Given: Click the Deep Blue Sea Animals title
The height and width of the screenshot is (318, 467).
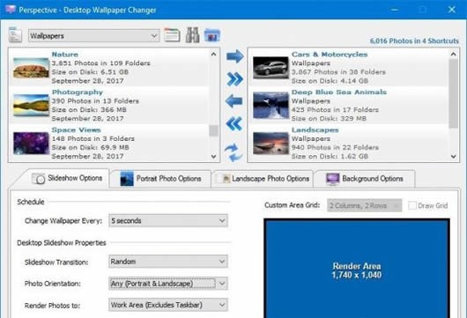Looking at the screenshot, I should tap(339, 92).
